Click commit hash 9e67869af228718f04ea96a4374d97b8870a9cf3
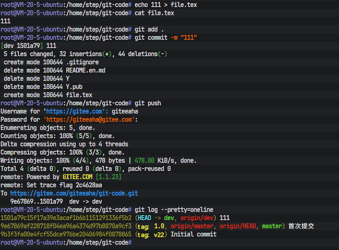 (66, 226)
